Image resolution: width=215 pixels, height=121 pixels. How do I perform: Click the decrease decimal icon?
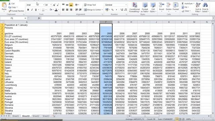pos(125,10)
